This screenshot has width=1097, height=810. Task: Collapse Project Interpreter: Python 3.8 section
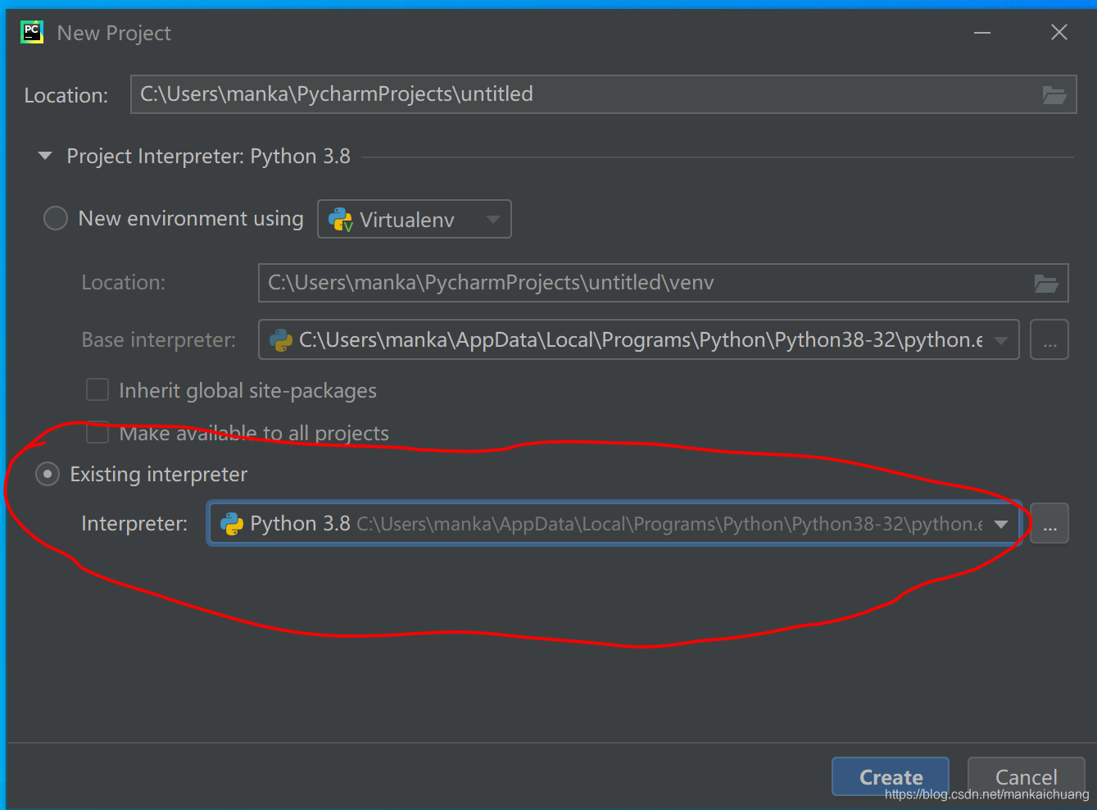[x=45, y=156]
